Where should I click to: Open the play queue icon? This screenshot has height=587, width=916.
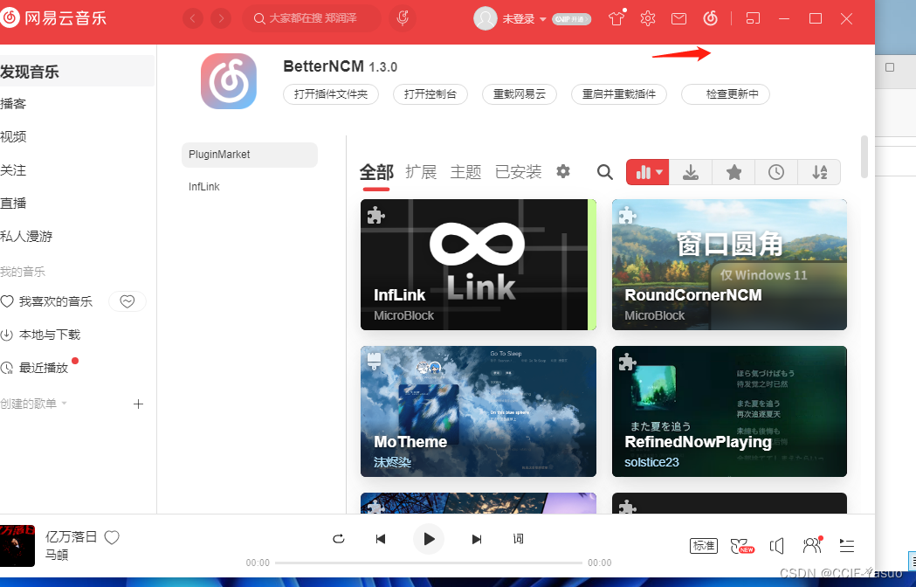[x=845, y=546]
